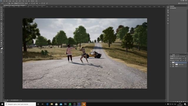Select the Gradient tool
Image resolution: width=188 pixels, height=106 pixels.
1,29
